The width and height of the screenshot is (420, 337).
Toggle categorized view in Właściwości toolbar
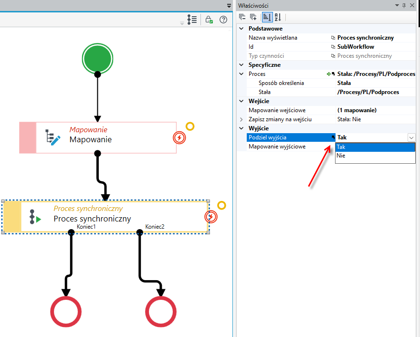(267, 17)
